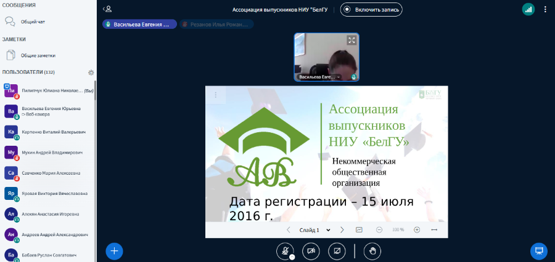Select user Карпенко Виталий Валерьевич
Image resolution: width=555 pixels, height=262 pixels.
(x=49, y=132)
